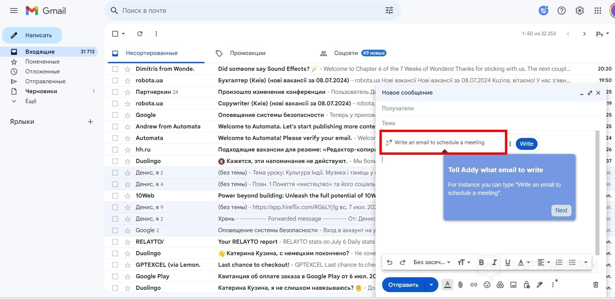This screenshot has height=299, width=615.
Task: Open the send options dropdown arrow
Action: [431, 285]
